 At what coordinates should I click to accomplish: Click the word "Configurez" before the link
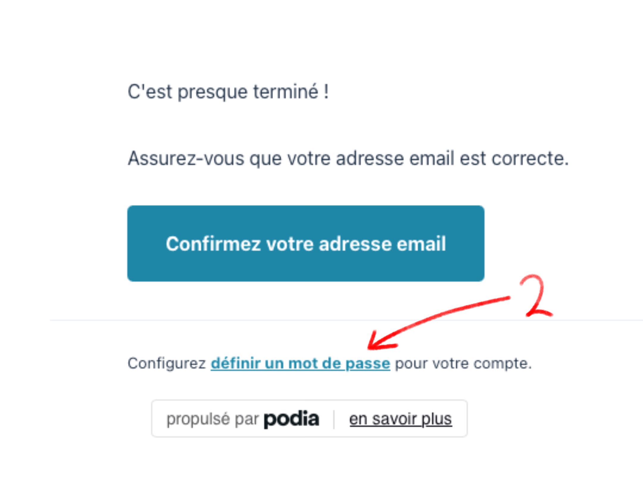coord(167,363)
